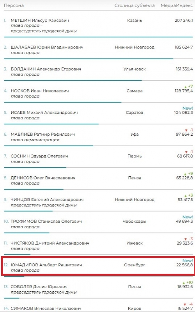This screenshot has height=312, width=195.
Task: Open ШАЛАБАЕВ Юрий Владимирович entry
Action: (x=47, y=47)
